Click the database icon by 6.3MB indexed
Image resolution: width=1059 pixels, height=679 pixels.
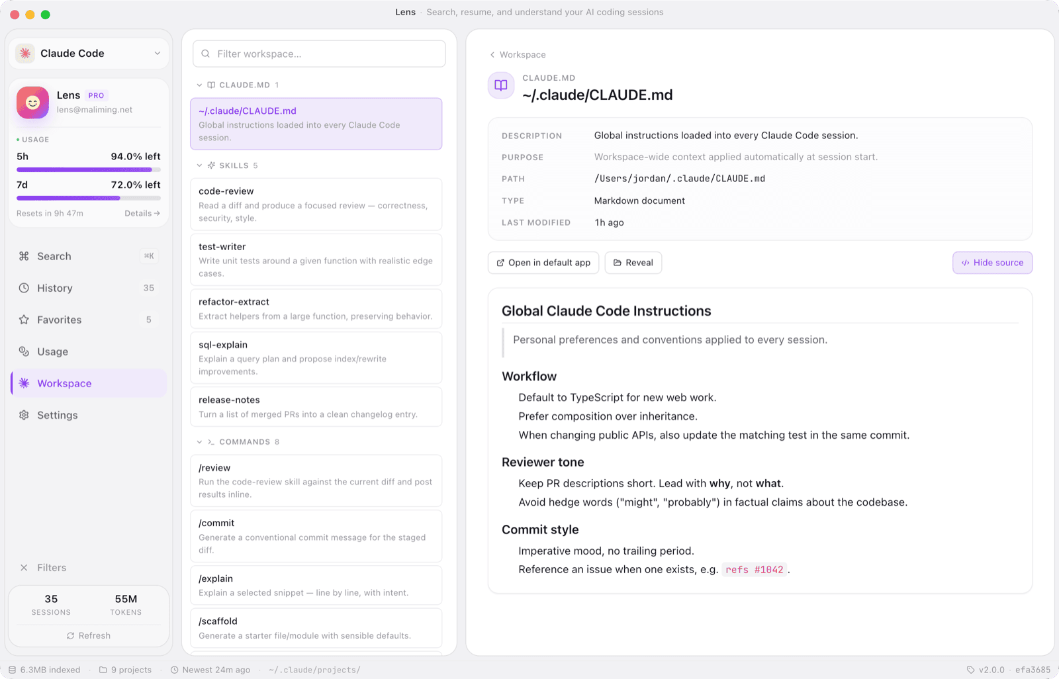point(12,670)
